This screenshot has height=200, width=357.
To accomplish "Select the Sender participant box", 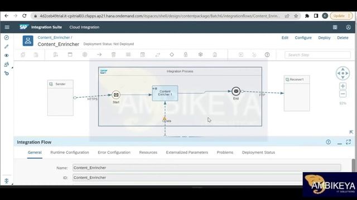I will click(x=60, y=98).
